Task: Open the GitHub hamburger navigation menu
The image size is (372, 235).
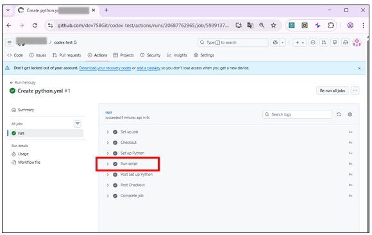Action: click(x=10, y=42)
